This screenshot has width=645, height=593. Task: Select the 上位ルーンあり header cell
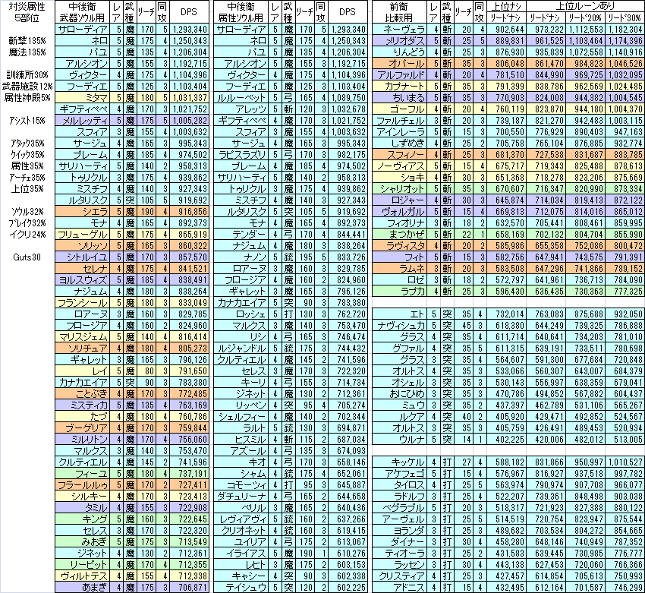(x=585, y=6)
